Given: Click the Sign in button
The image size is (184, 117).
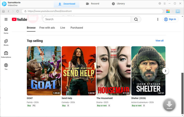Looking at the screenshot, I should pos(170,19).
